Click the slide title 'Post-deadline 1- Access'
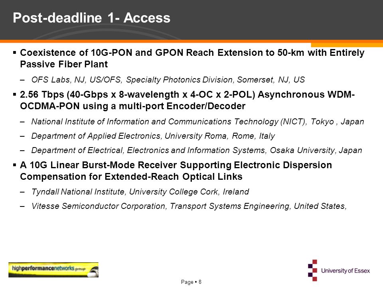 pyautogui.click(x=92, y=18)
